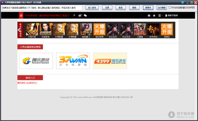
Task: Open the 最新开服表 link
Action: [172, 16]
